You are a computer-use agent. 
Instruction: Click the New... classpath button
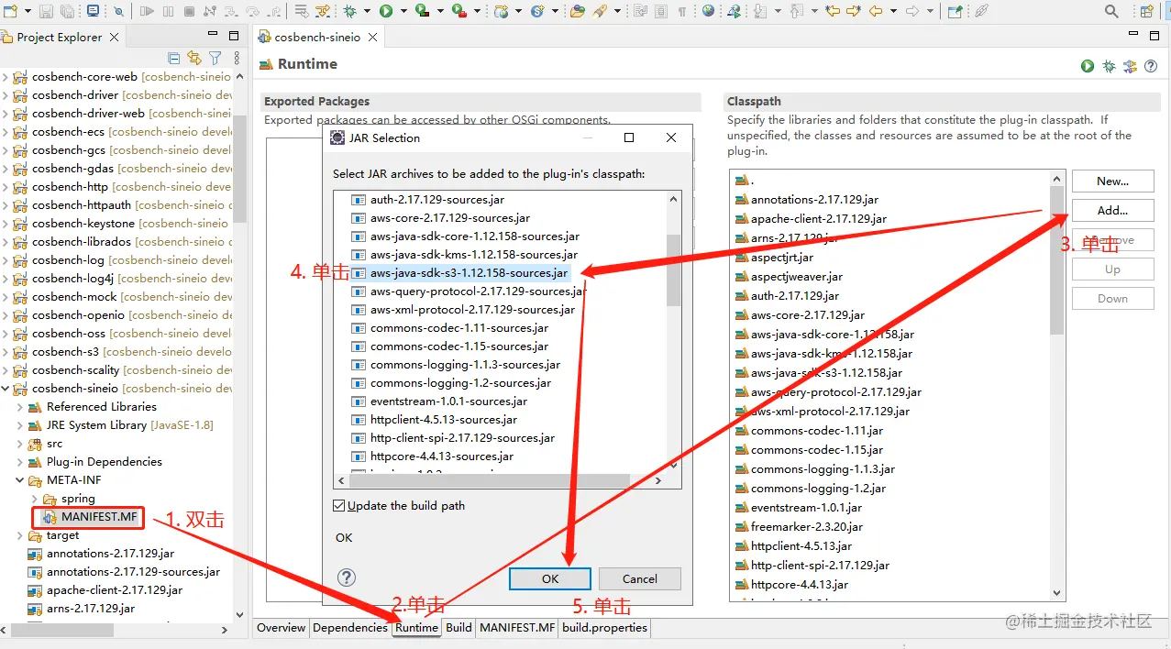pos(1112,181)
